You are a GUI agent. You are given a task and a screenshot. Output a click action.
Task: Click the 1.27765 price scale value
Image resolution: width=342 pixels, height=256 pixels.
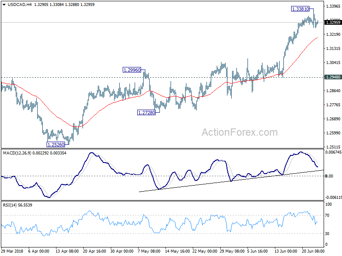pos(333,105)
